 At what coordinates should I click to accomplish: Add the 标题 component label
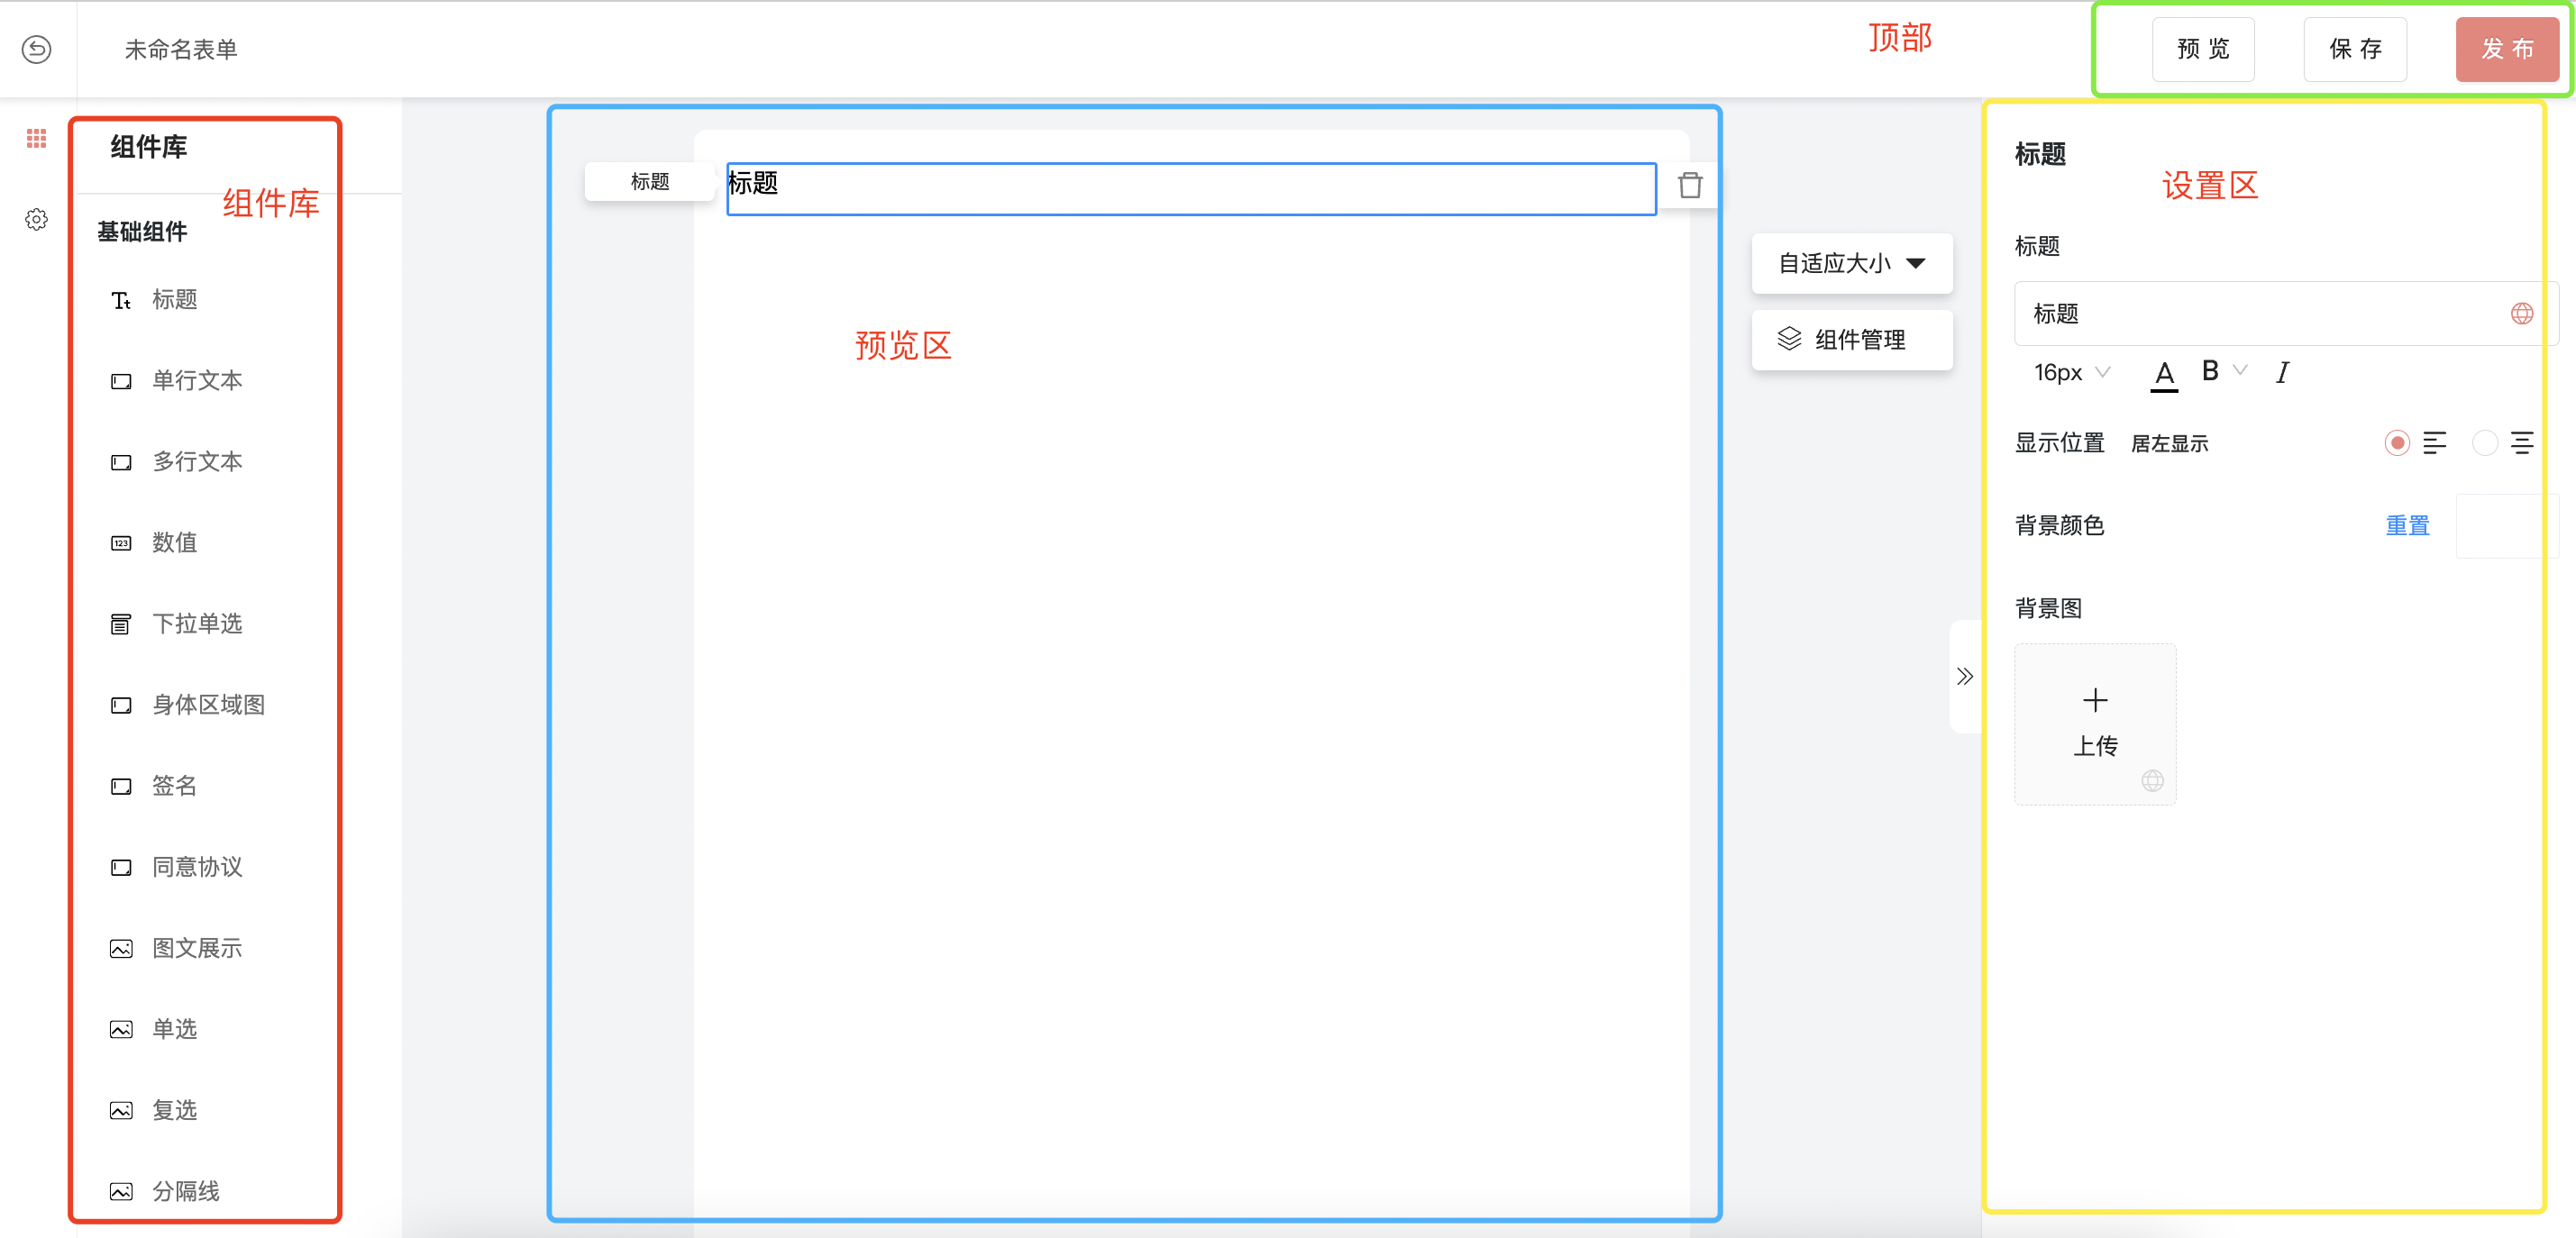click(174, 300)
